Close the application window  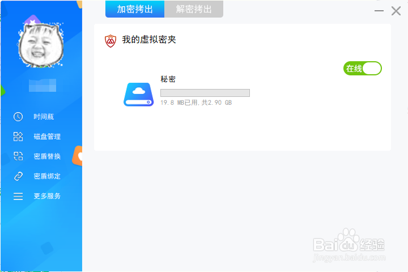pyautogui.click(x=396, y=11)
